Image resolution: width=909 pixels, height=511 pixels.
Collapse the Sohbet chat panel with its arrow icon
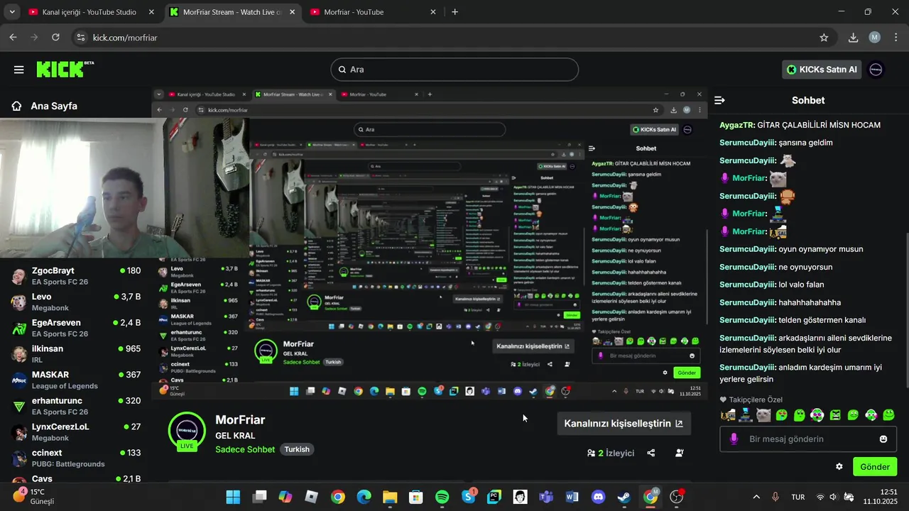point(719,101)
